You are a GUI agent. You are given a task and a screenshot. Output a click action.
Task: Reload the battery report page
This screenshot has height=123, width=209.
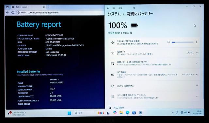click(13, 12)
